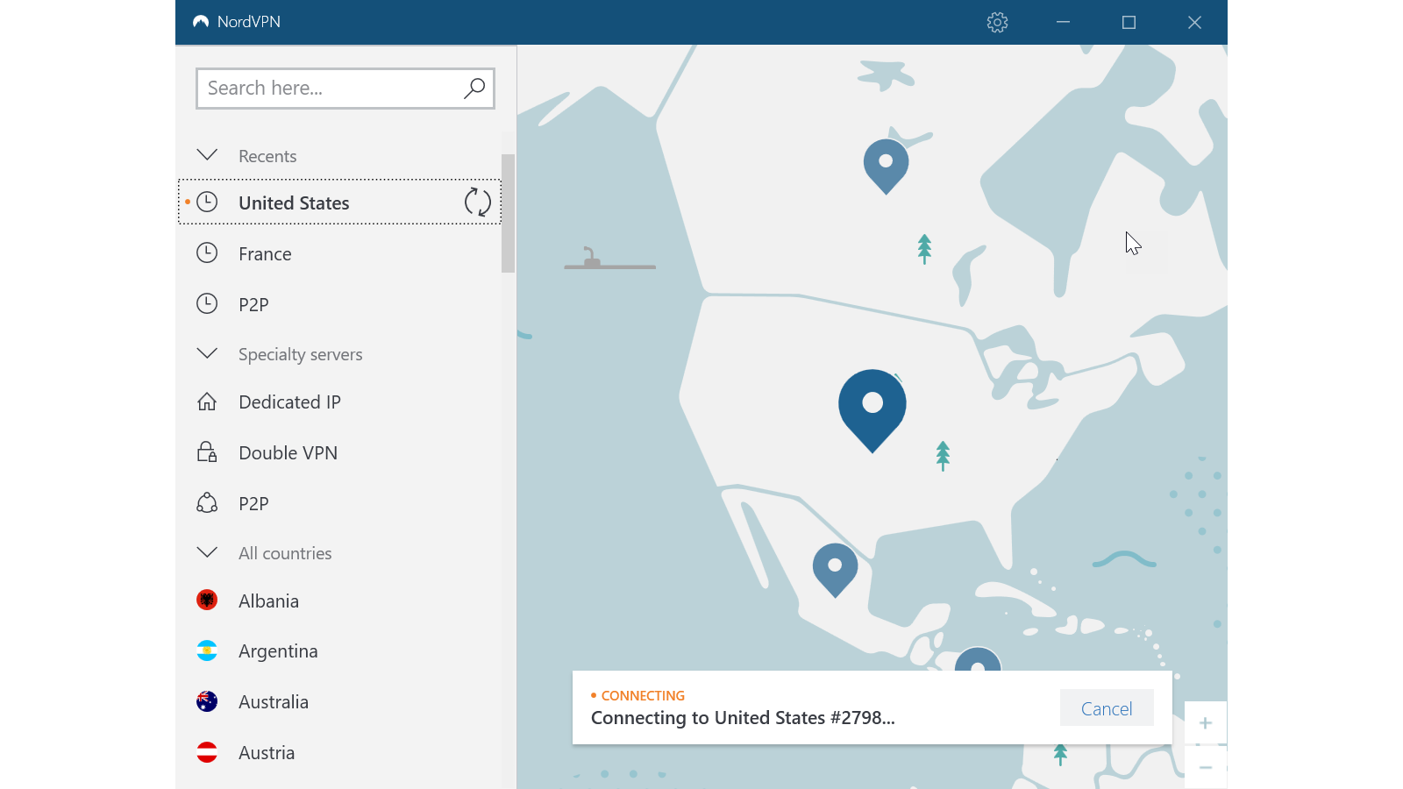
Task: Collapse the Specialty servers section
Action: [207, 353]
